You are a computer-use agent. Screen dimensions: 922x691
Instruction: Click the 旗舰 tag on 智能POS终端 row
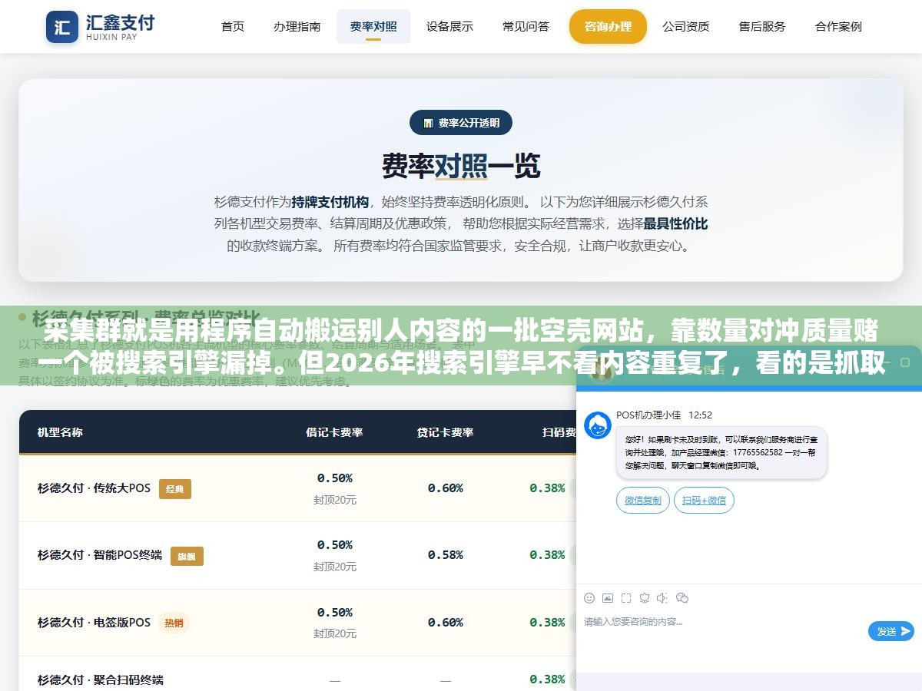tap(187, 556)
